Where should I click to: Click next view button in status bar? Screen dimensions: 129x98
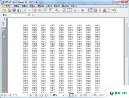pos(46,95)
